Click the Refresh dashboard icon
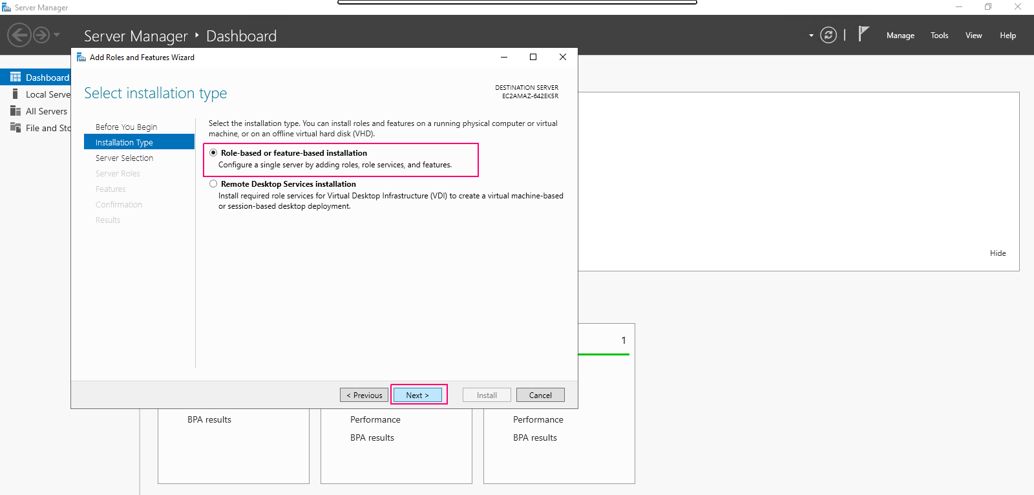This screenshot has width=1034, height=495. click(828, 35)
